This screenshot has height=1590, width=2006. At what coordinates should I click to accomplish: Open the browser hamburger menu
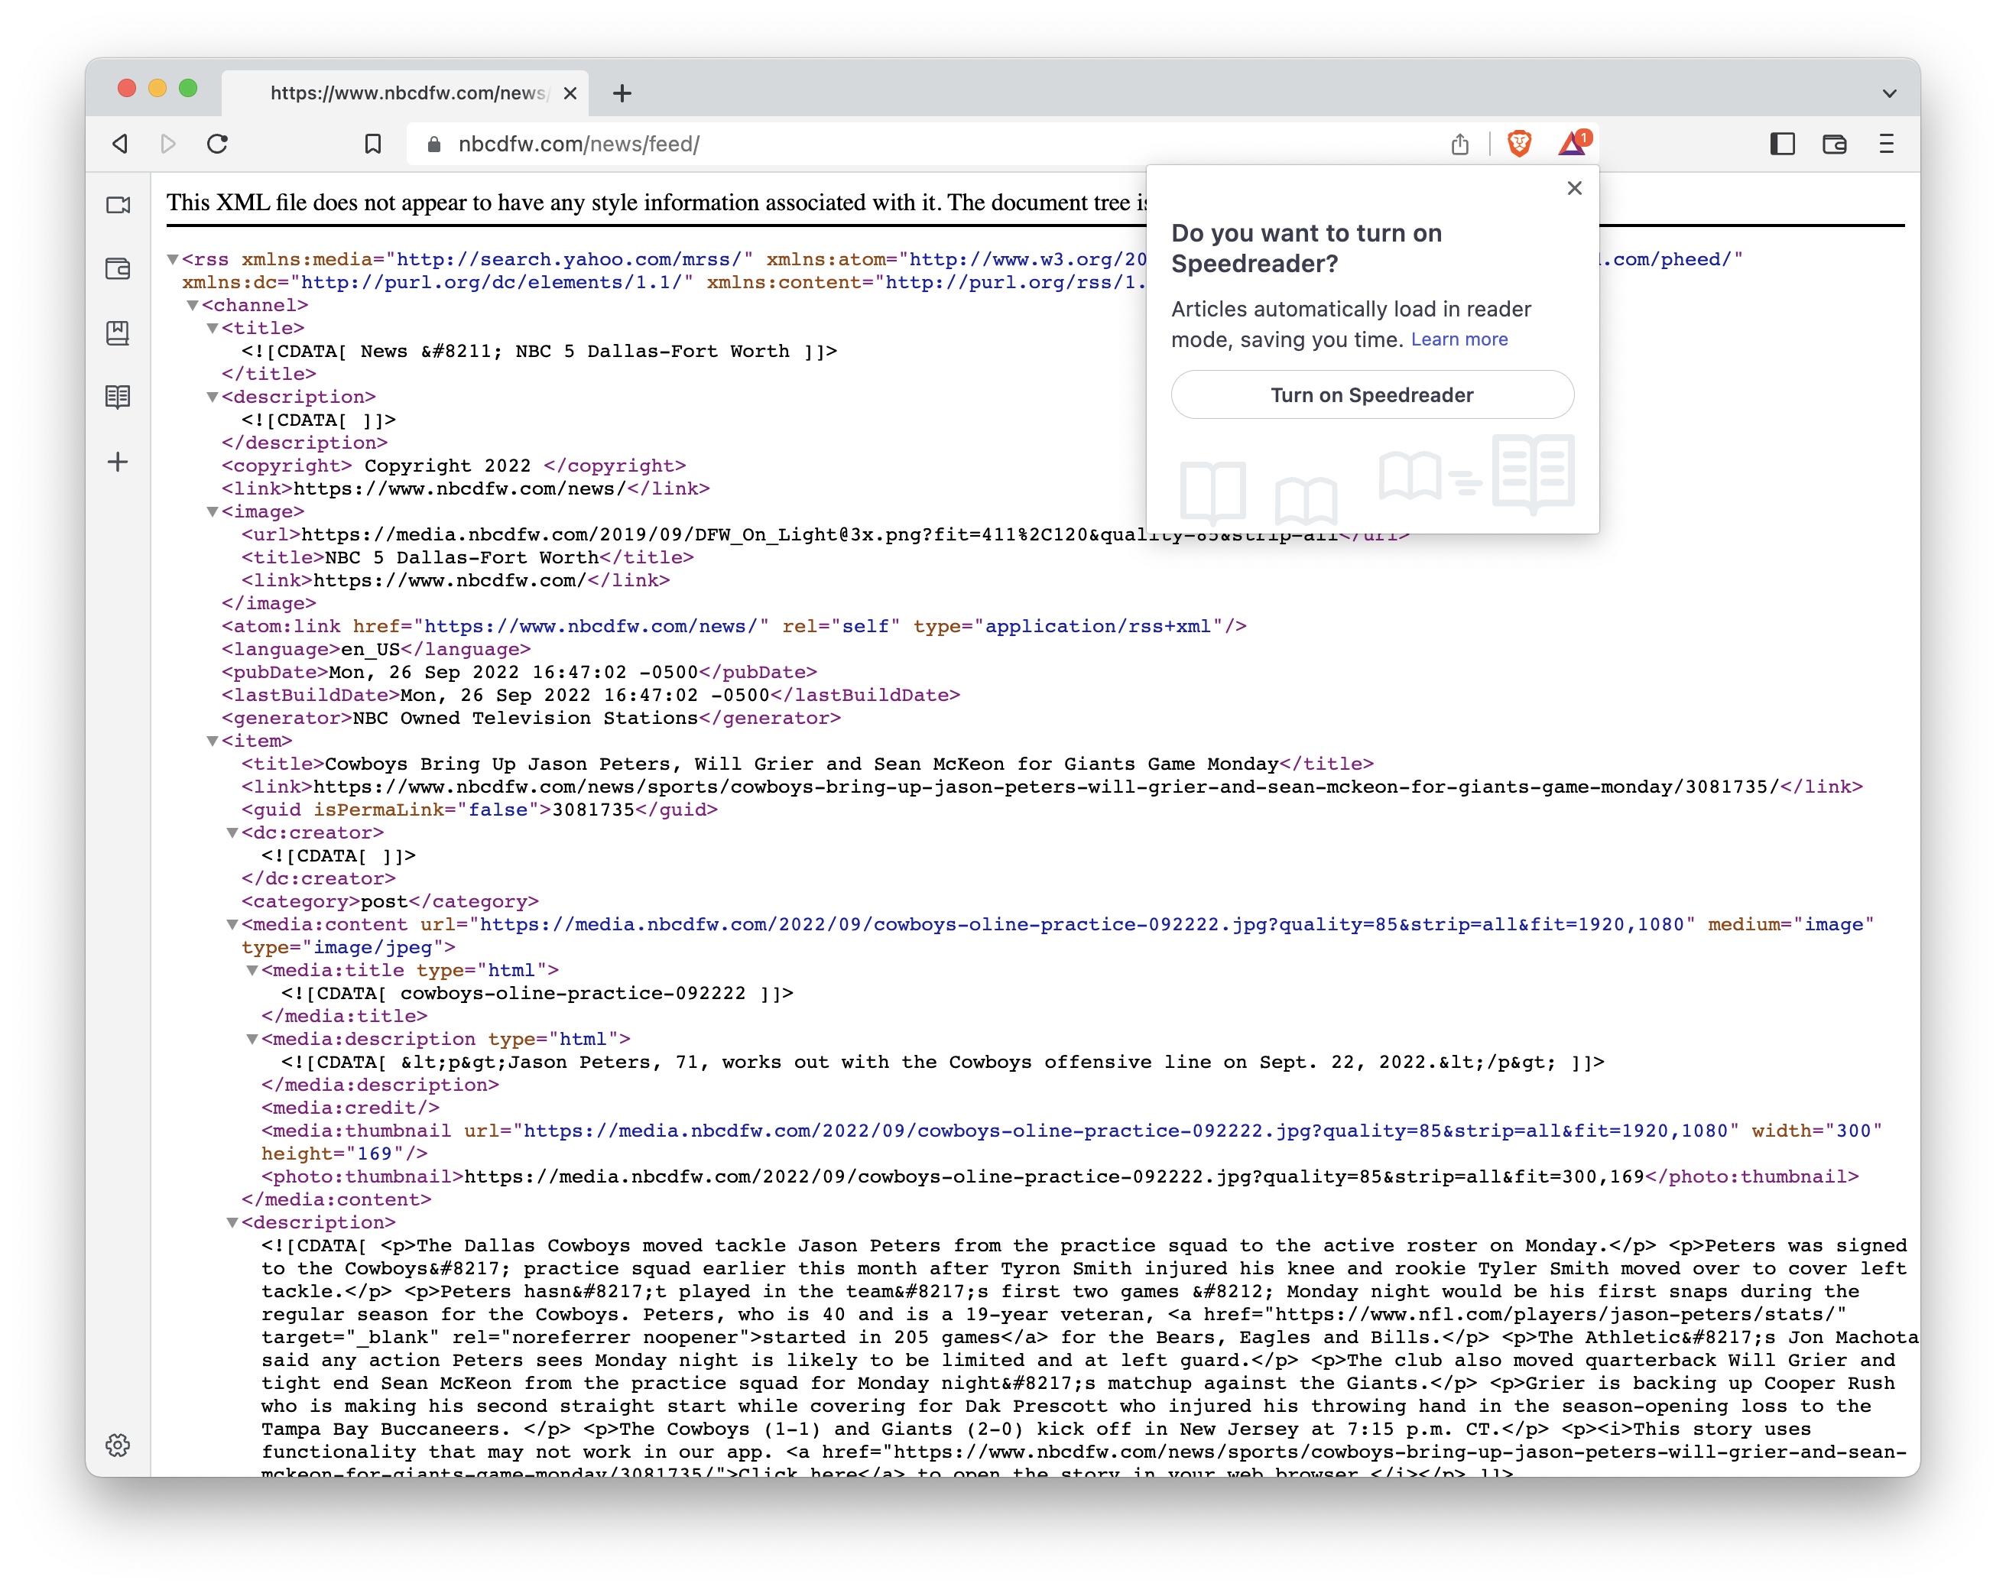1887,144
